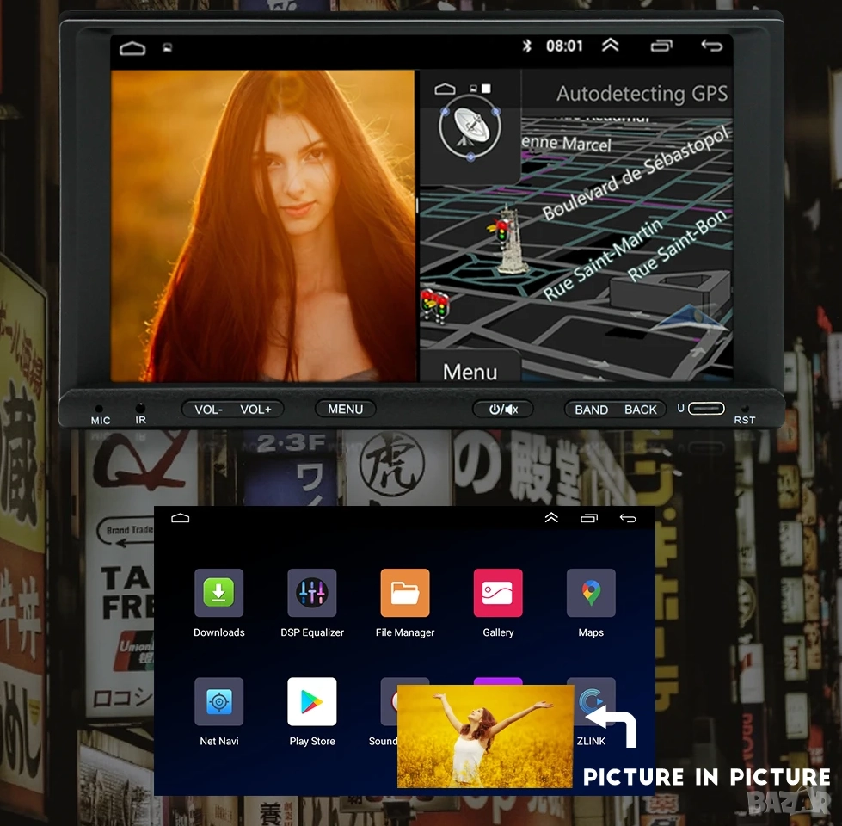Viewport: 842px width, 826px height.
Task: Open recent apps from top status bar
Action: point(661,46)
